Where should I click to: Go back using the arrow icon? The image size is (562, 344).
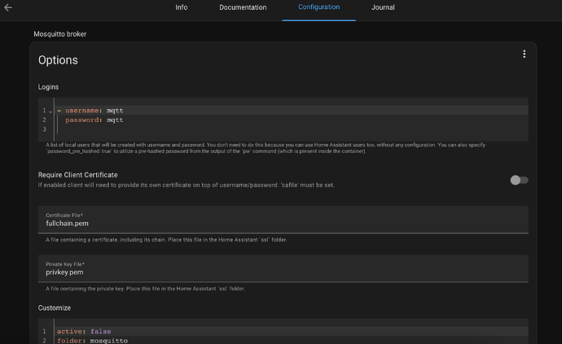[x=8, y=7]
